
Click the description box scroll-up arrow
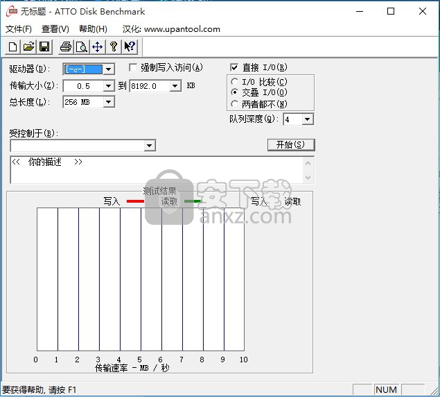click(308, 163)
